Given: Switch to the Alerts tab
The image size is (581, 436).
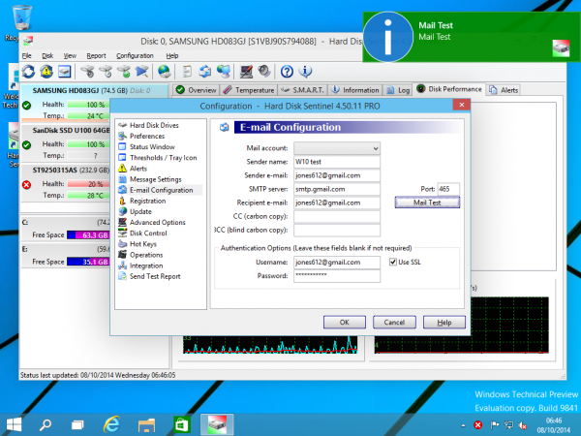Looking at the screenshot, I should coord(504,90).
